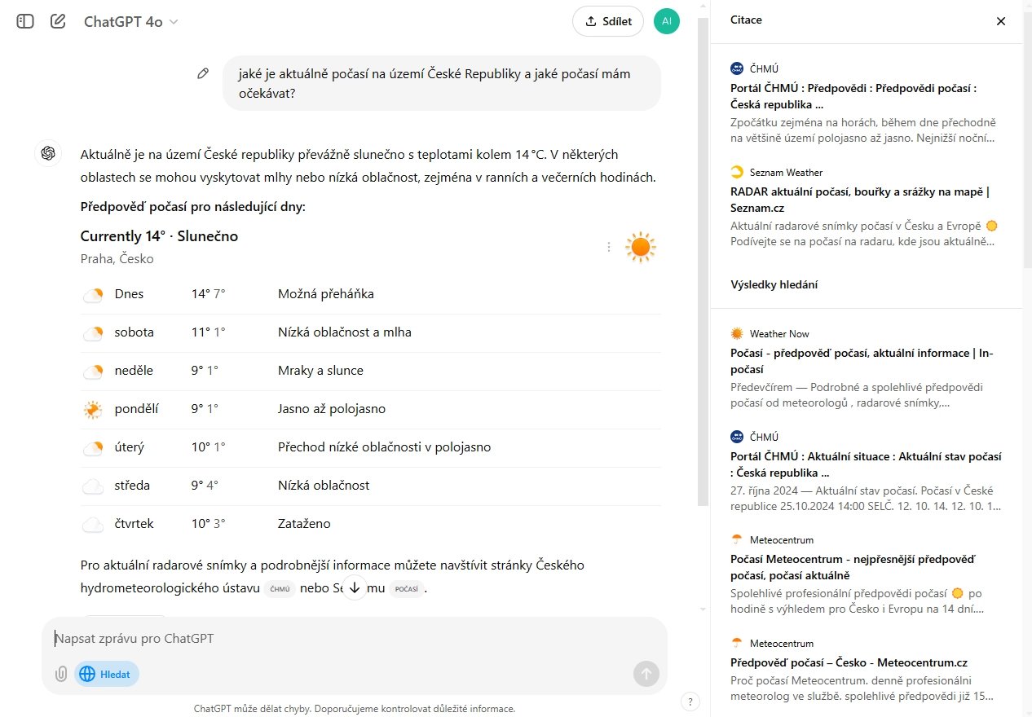Enable the Hledat search toggle
Image resolution: width=1032 pixels, height=717 pixels.
pos(106,674)
